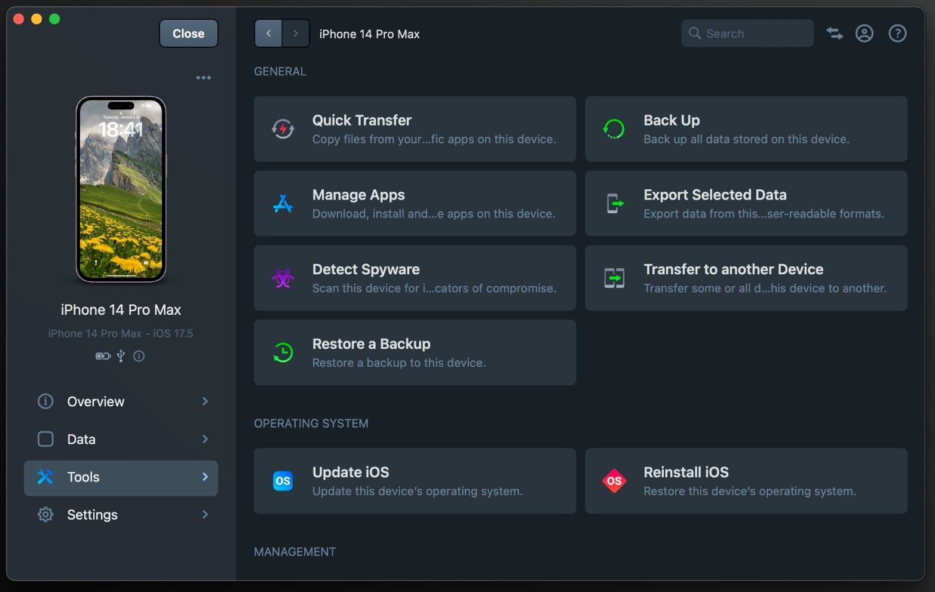Click the Overview info icon in sidebar
Image resolution: width=935 pixels, height=592 pixels.
[x=45, y=401]
